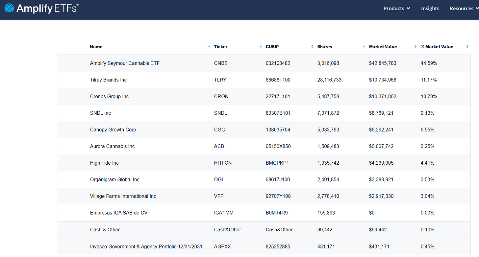Select Aurora Cannabis Inc name cell
This screenshot has height=257, width=479.
(x=112, y=146)
